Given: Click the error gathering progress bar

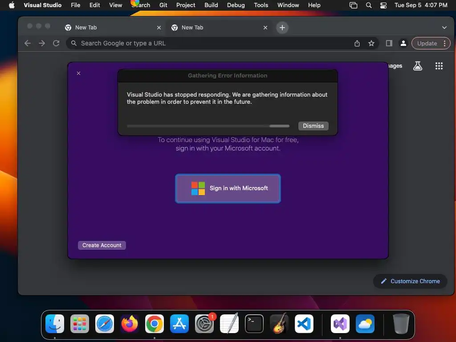Looking at the screenshot, I should point(208,126).
